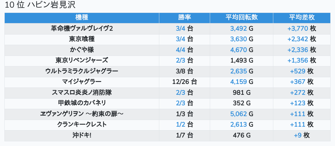Select the 甲鉄城のカバネリ machine name
The height and width of the screenshot is (146, 335).
(82, 103)
